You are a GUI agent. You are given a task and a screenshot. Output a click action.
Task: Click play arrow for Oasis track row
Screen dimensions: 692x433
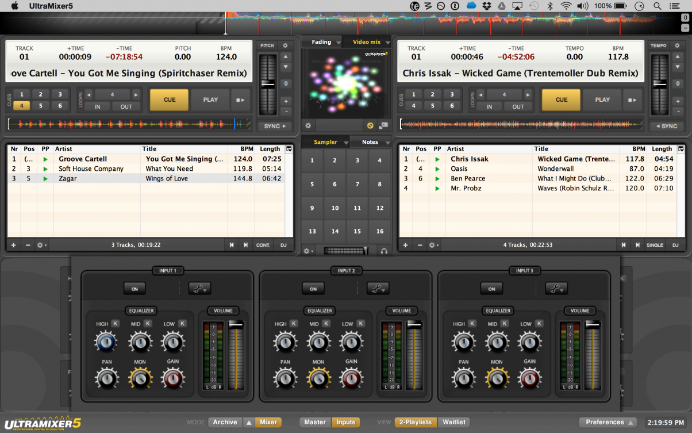click(437, 169)
